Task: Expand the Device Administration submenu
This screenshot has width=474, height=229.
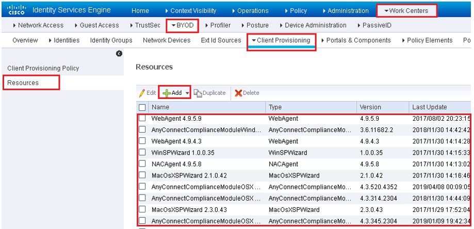Action: [313, 25]
